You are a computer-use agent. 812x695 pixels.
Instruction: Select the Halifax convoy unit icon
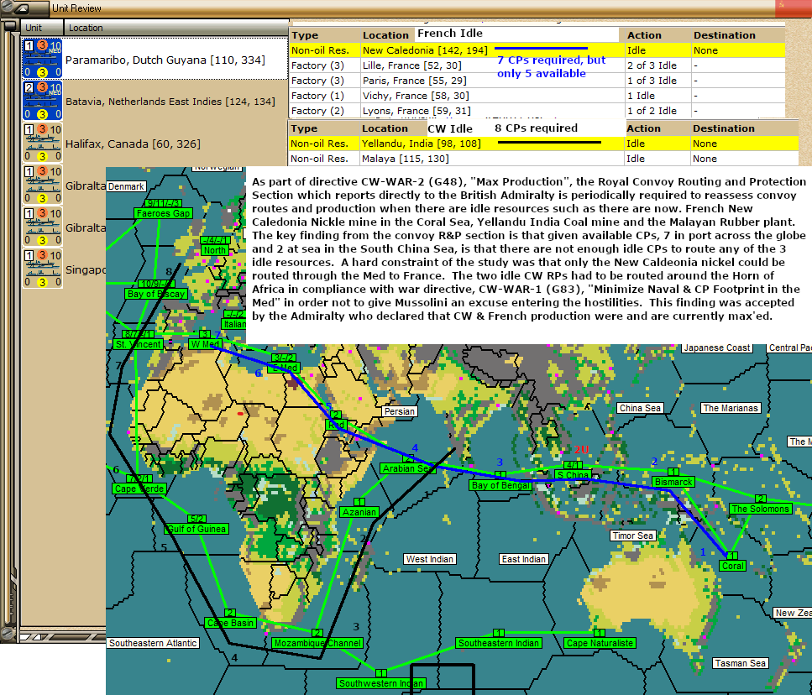pos(43,143)
